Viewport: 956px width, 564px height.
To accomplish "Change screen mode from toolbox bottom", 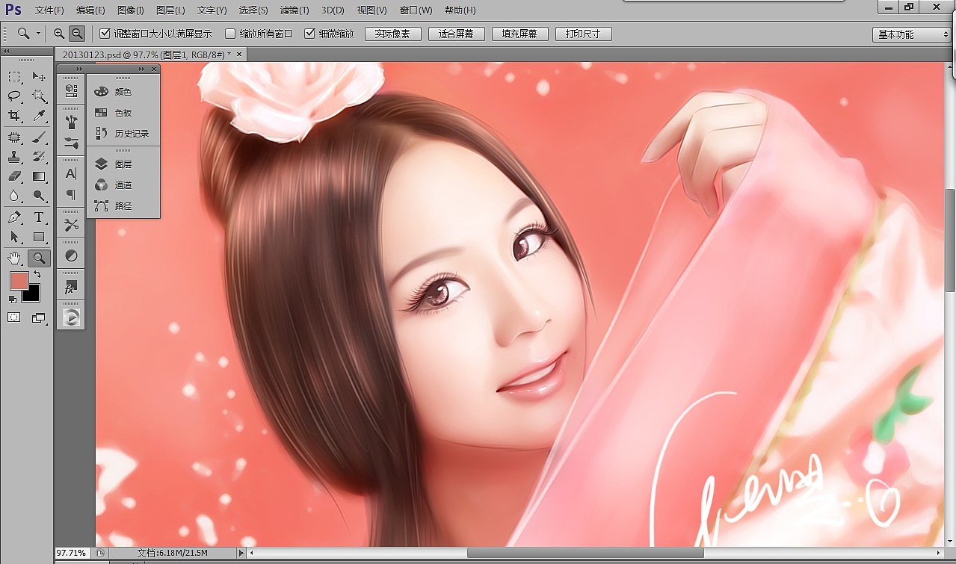I will coord(39,317).
